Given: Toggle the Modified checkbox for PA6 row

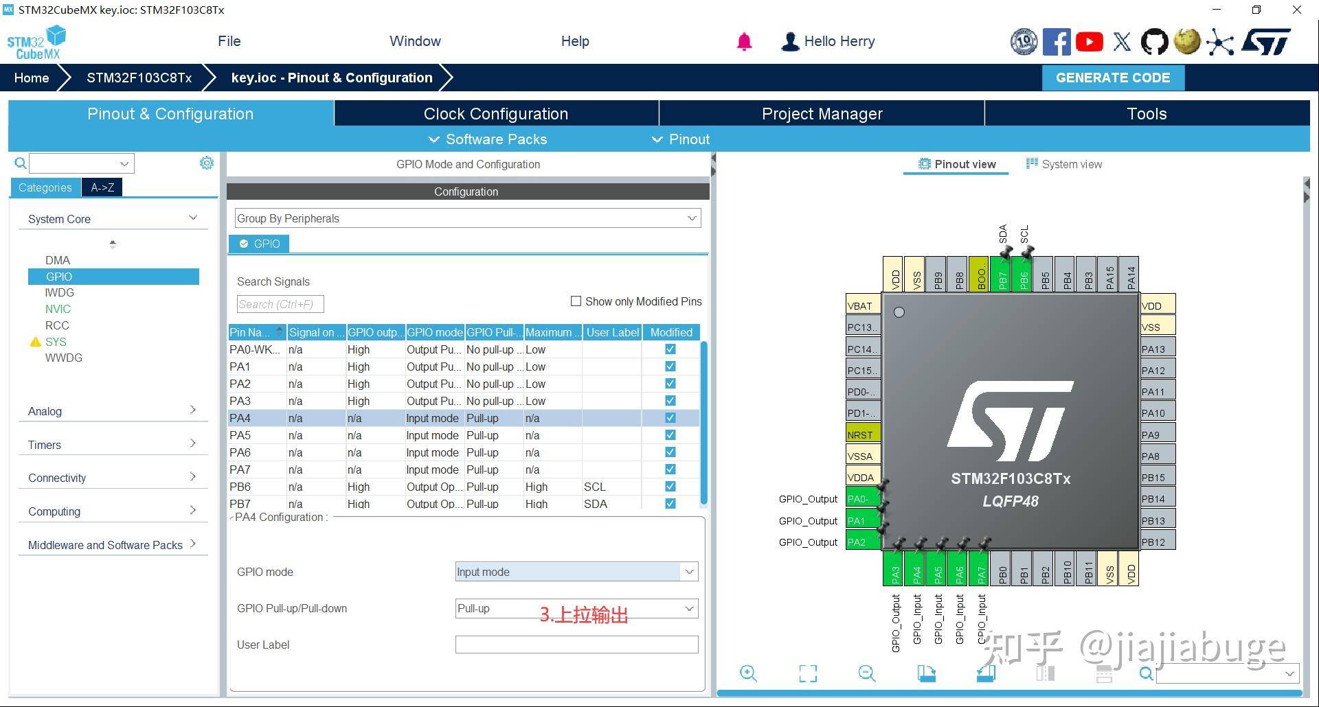Looking at the screenshot, I should (x=670, y=452).
